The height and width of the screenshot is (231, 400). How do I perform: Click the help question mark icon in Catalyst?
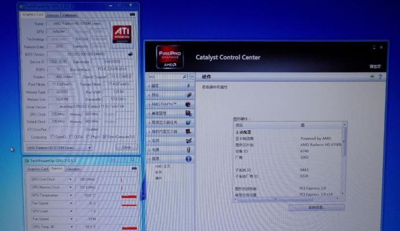coord(380,77)
